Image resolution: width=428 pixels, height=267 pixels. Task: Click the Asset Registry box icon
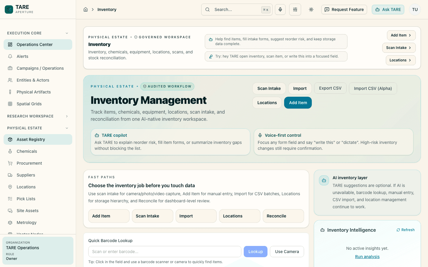coord(10,139)
